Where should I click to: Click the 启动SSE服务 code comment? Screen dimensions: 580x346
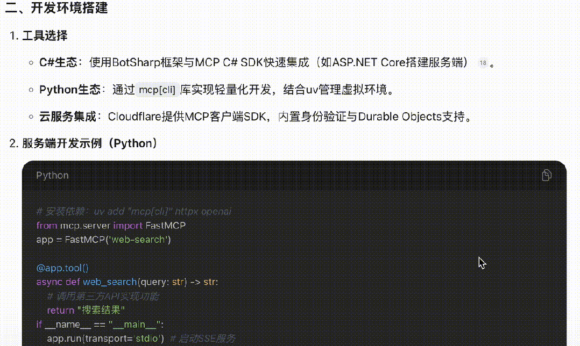pos(202,338)
